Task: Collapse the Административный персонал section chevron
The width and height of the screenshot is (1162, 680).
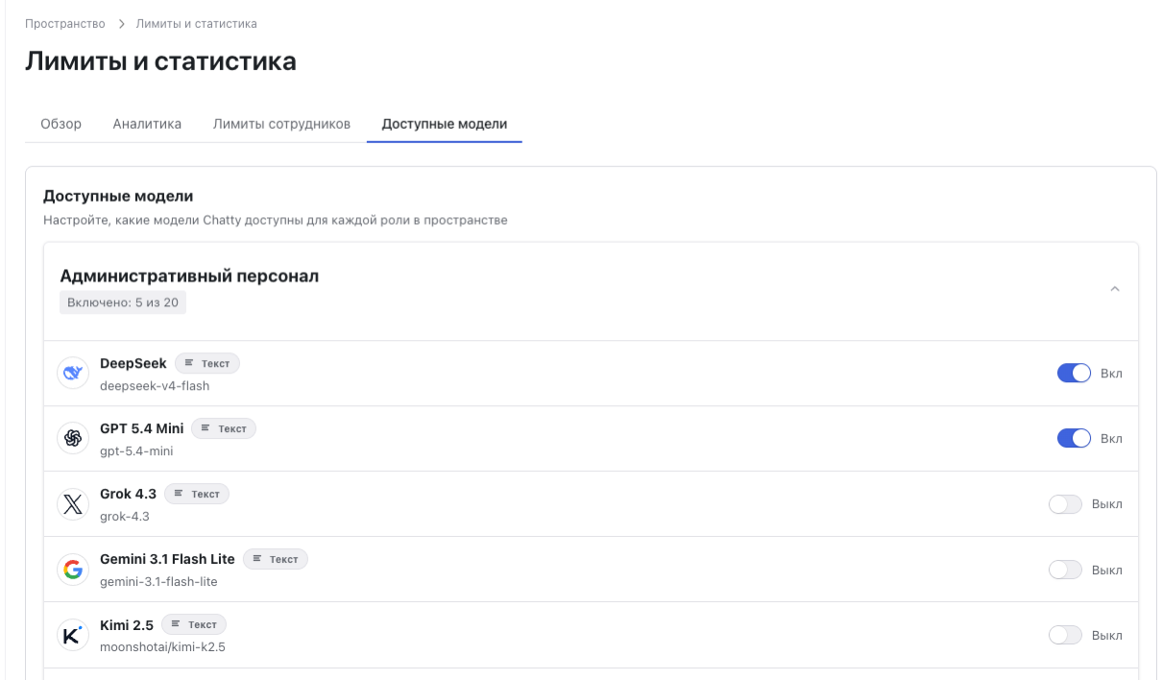Action: [1115, 288]
